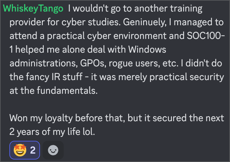Image resolution: width=230 pixels, height=162 pixels.
Task: Toggle the star-struck emoji reaction
Action: tap(25, 150)
